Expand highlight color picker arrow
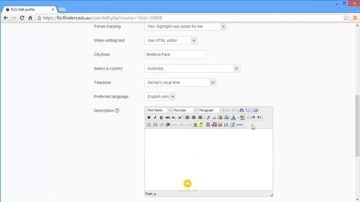Screen dimensions: 360x202 click(x=247, y=117)
